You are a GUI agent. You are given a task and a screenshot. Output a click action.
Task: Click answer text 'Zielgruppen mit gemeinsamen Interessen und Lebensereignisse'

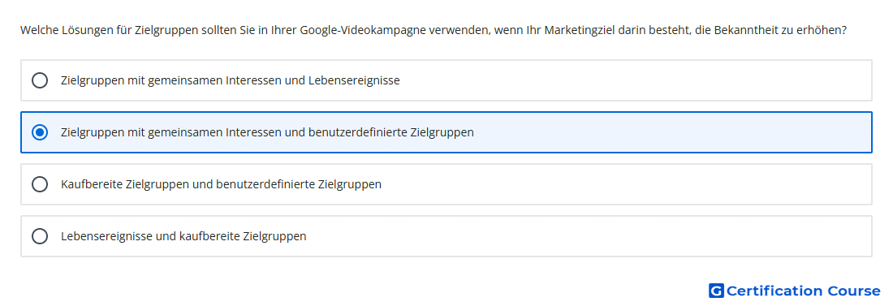pyautogui.click(x=230, y=80)
